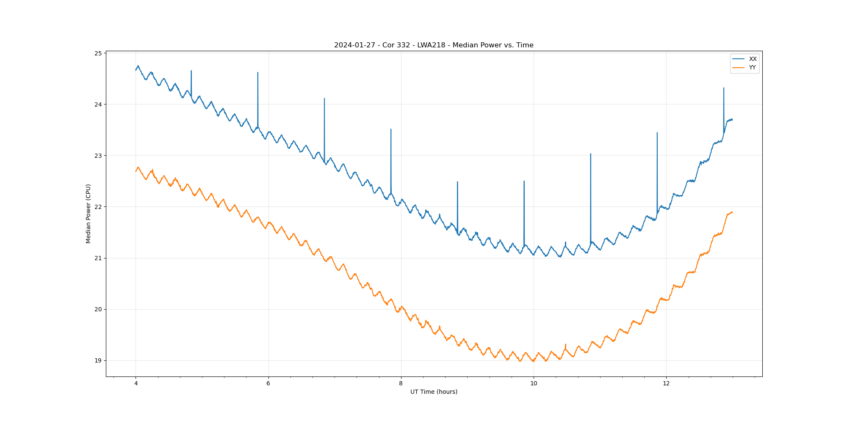
Task: Click the x-axis tick label 6
Action: tap(268, 384)
